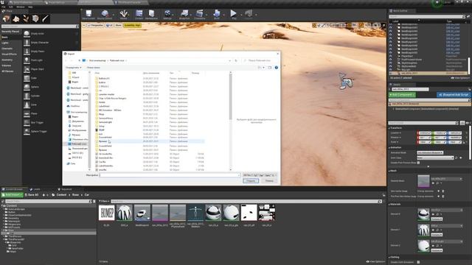Click the Cube placement icon
The width and height of the screenshot is (472, 265).
(x=27, y=78)
